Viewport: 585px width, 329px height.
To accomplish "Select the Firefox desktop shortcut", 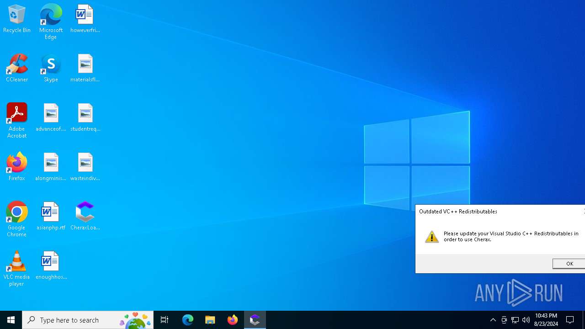I will (x=17, y=167).
